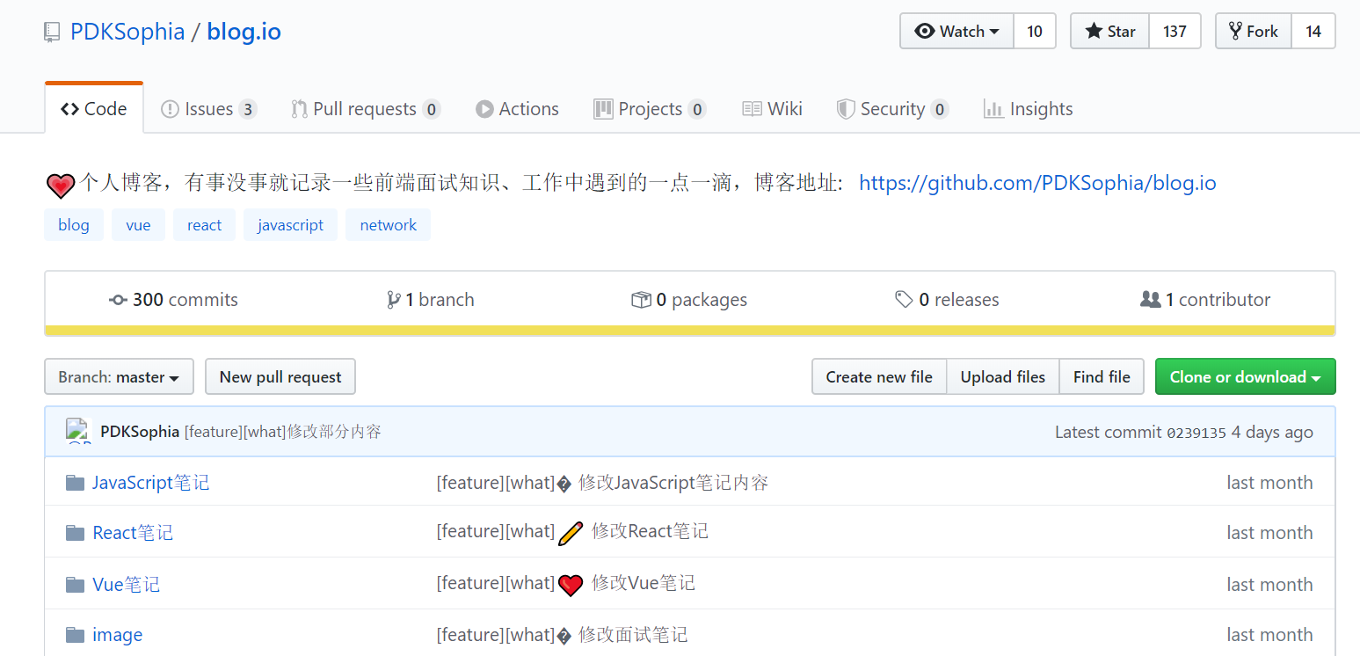Image resolution: width=1360 pixels, height=656 pixels.
Task: View the 14 forks count
Action: [1313, 32]
